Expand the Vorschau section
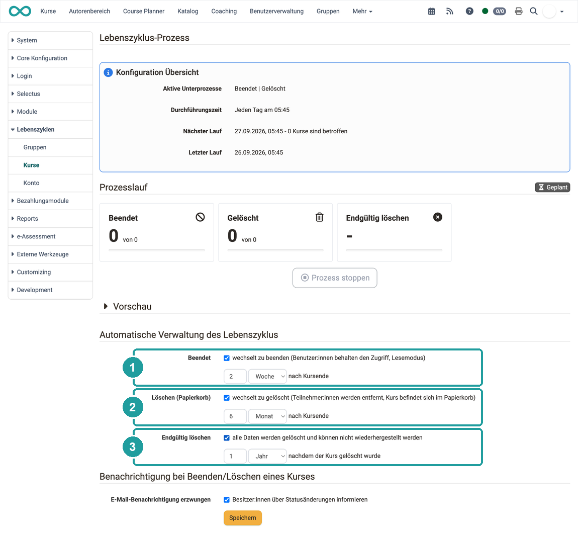Viewport: 578px width, 534px height. 128,306
